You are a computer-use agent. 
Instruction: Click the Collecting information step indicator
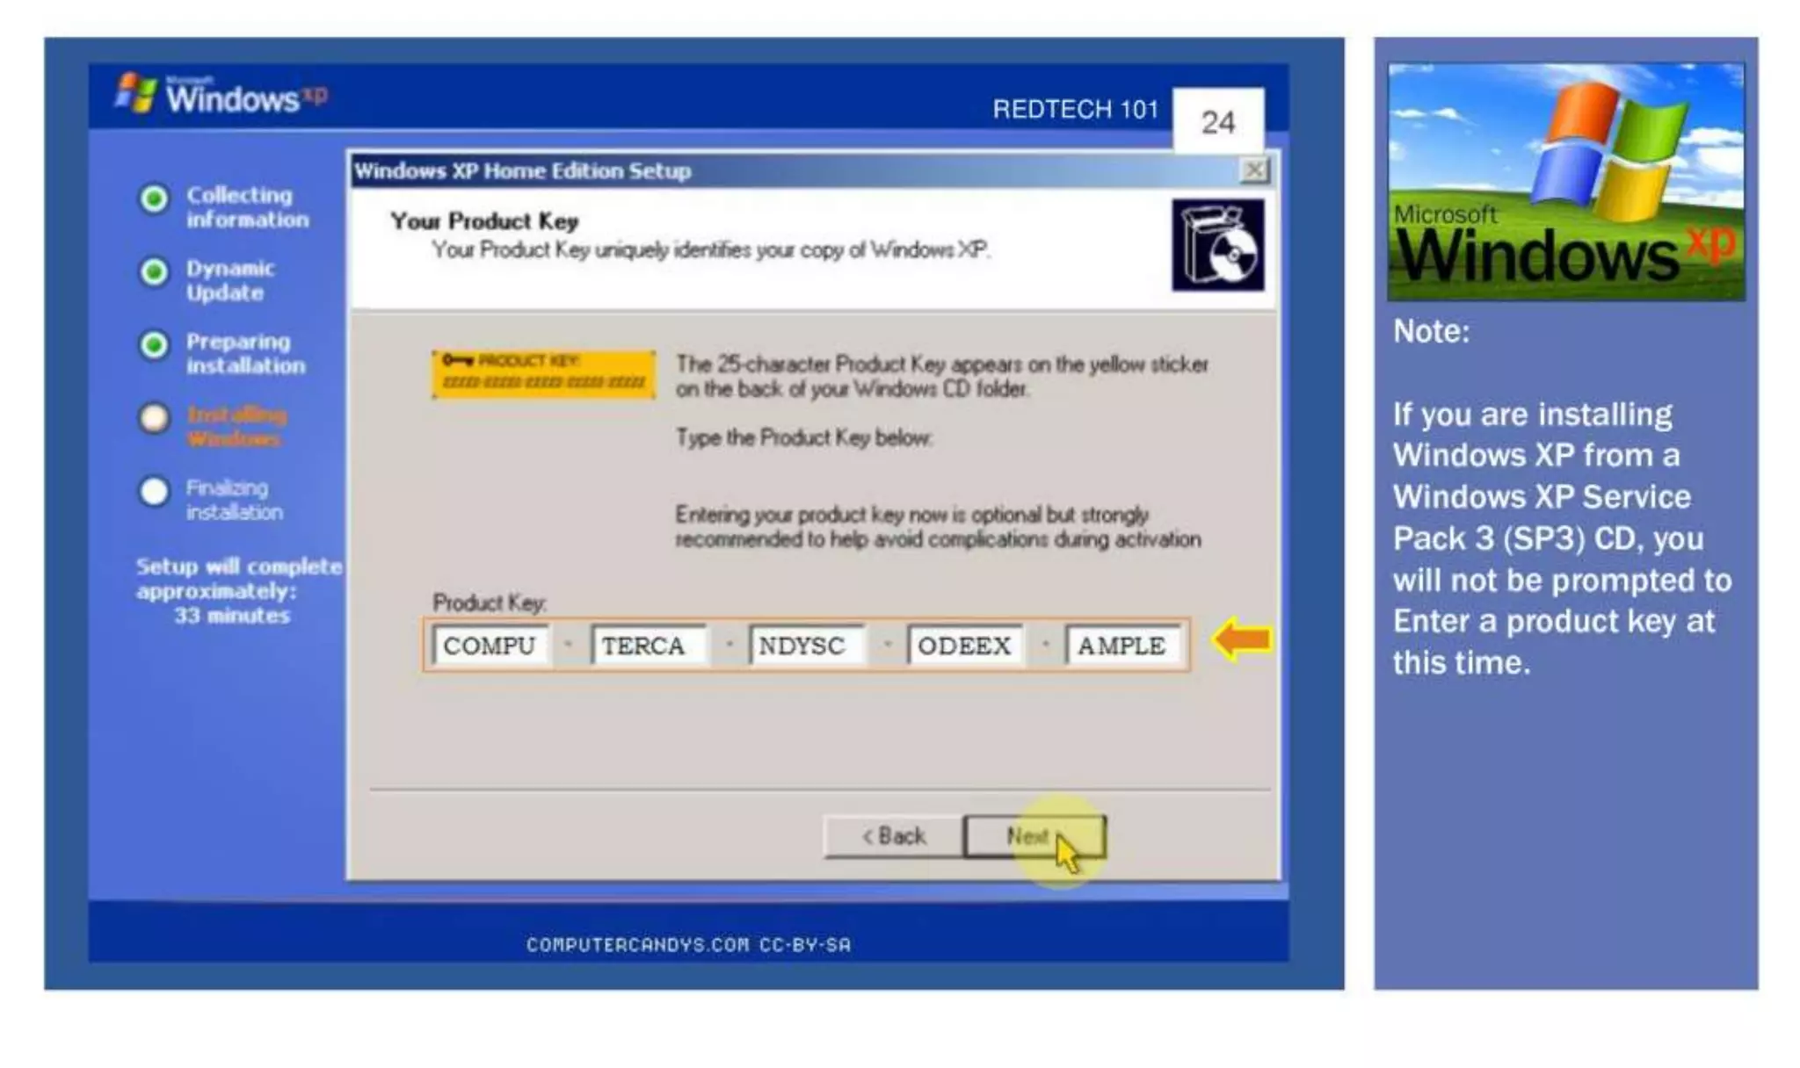(155, 199)
